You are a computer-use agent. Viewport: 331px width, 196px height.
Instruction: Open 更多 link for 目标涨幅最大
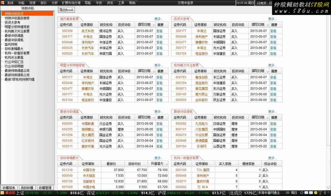pos(159,158)
